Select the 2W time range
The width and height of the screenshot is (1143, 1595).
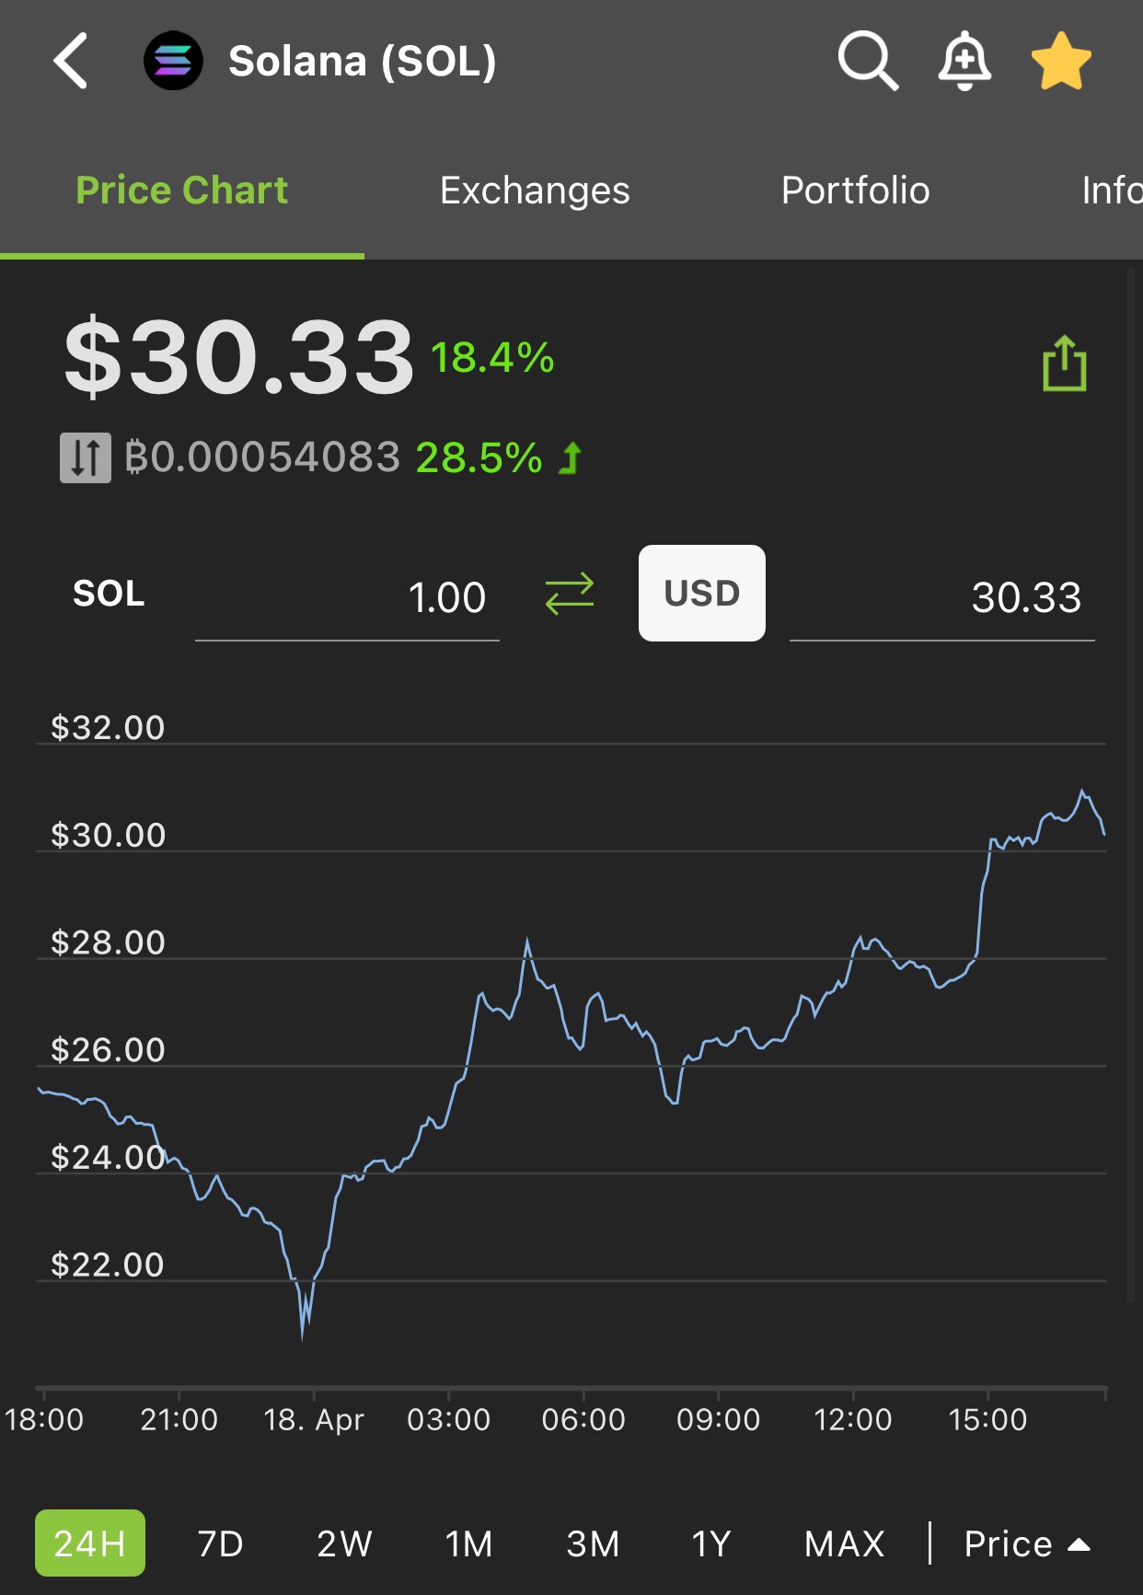345,1543
